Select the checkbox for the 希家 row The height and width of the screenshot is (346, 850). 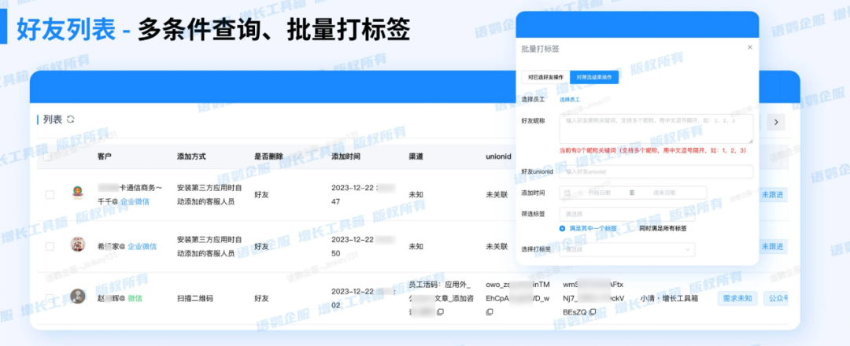point(50,246)
